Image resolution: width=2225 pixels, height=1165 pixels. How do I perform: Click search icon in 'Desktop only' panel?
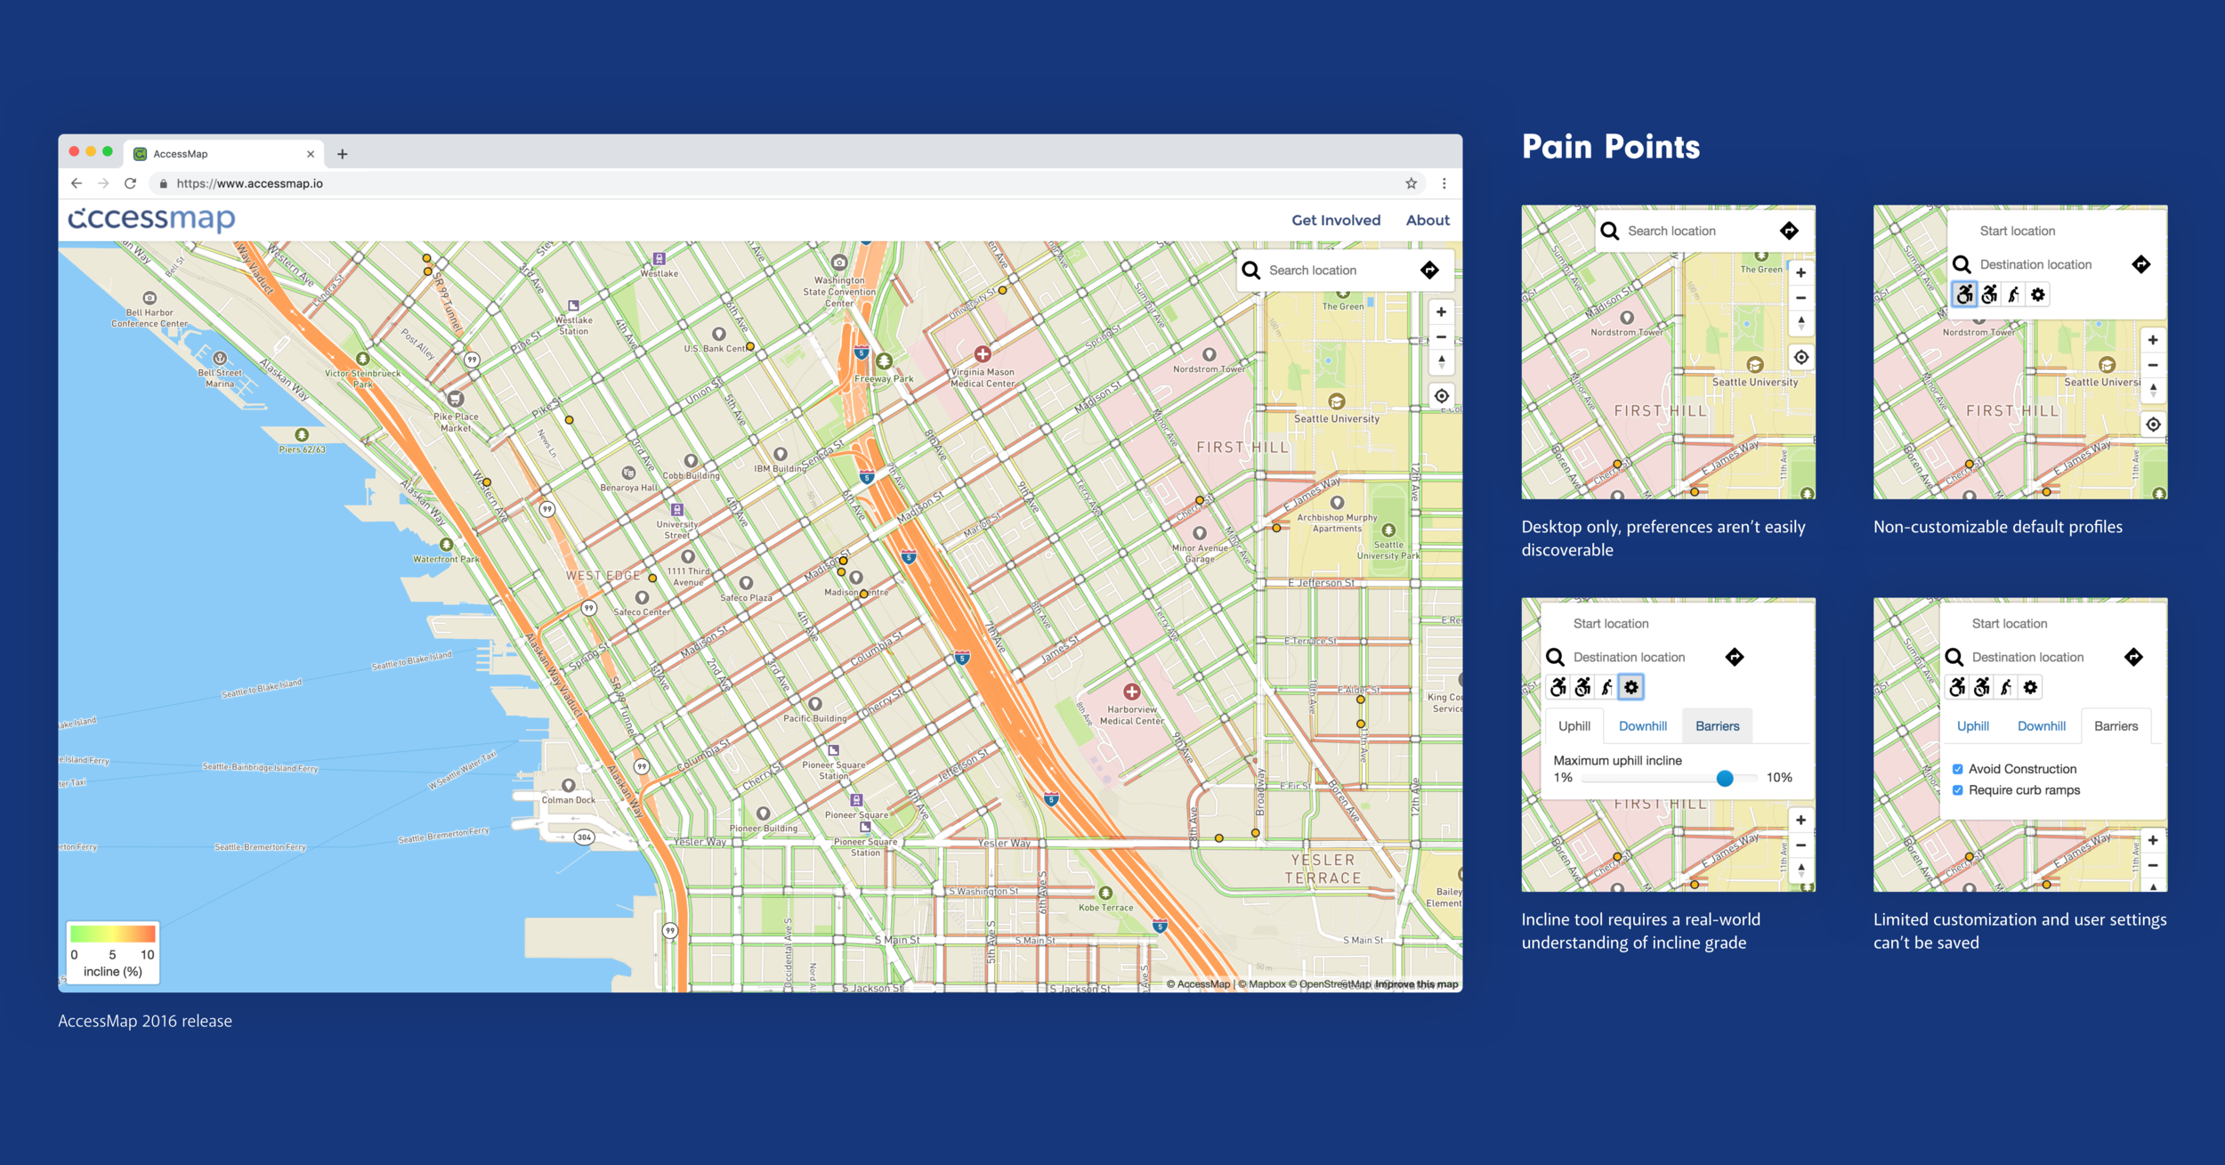click(1610, 231)
